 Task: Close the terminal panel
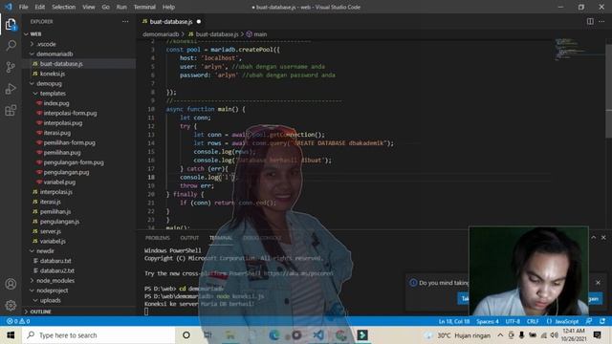tap(603, 237)
